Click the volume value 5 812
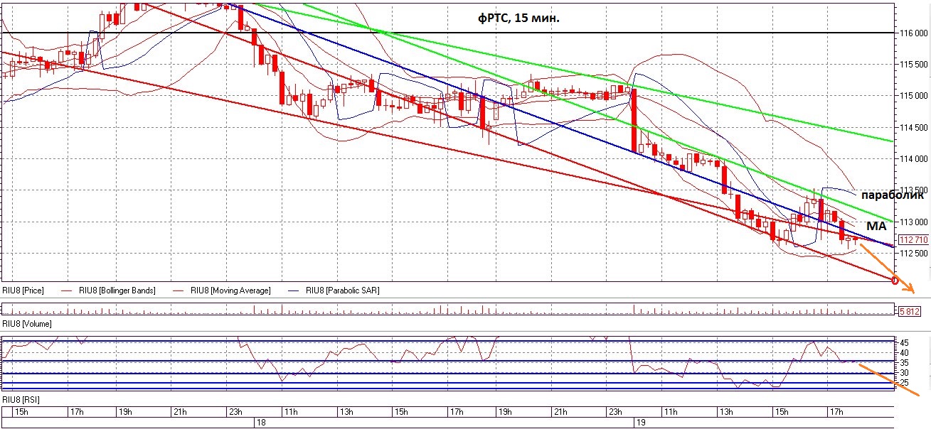 click(x=910, y=311)
